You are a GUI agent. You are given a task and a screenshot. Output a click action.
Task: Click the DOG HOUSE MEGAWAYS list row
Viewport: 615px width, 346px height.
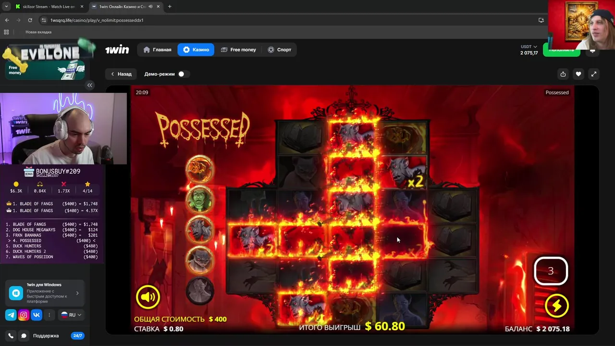coord(52,230)
